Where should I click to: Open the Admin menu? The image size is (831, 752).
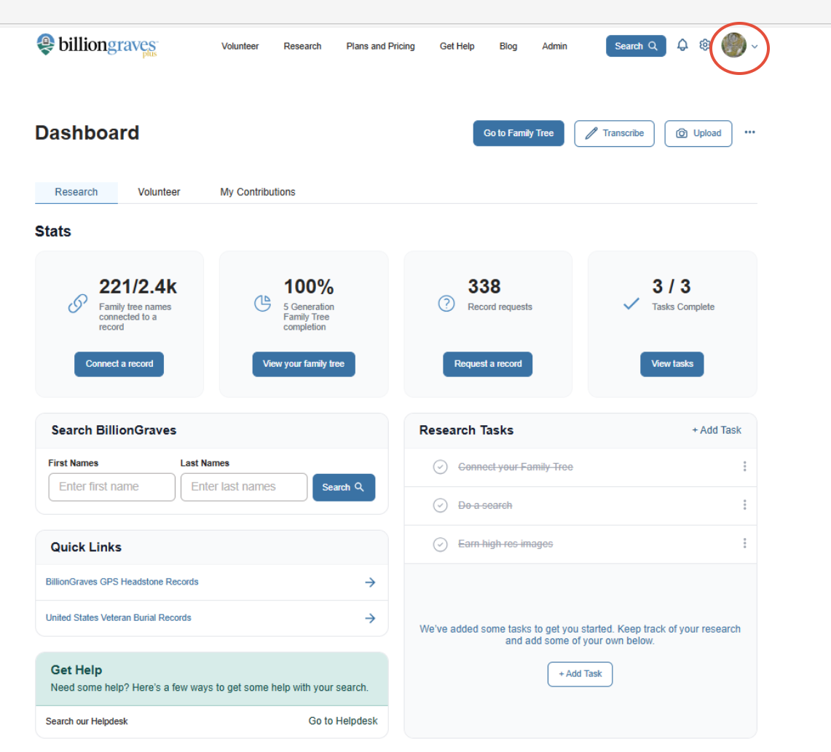(x=554, y=46)
